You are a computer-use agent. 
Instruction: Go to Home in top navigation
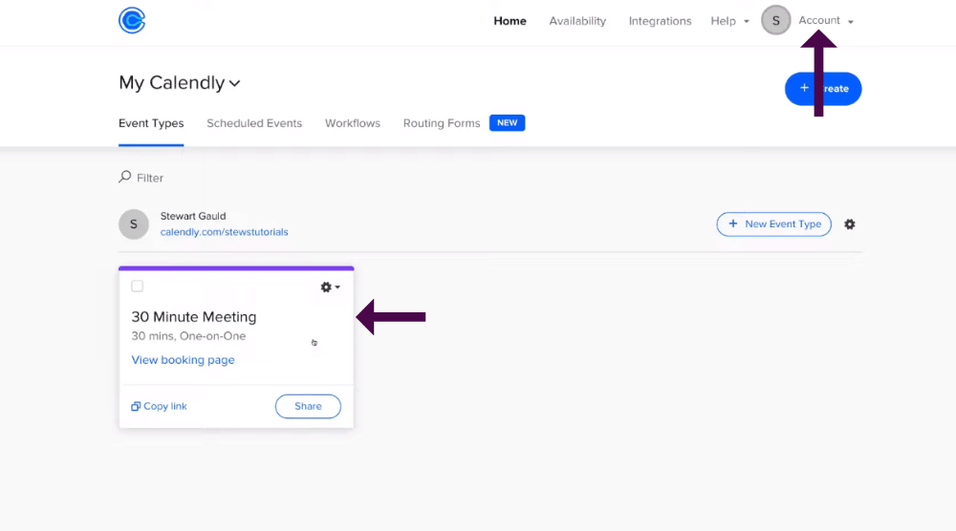[510, 21]
